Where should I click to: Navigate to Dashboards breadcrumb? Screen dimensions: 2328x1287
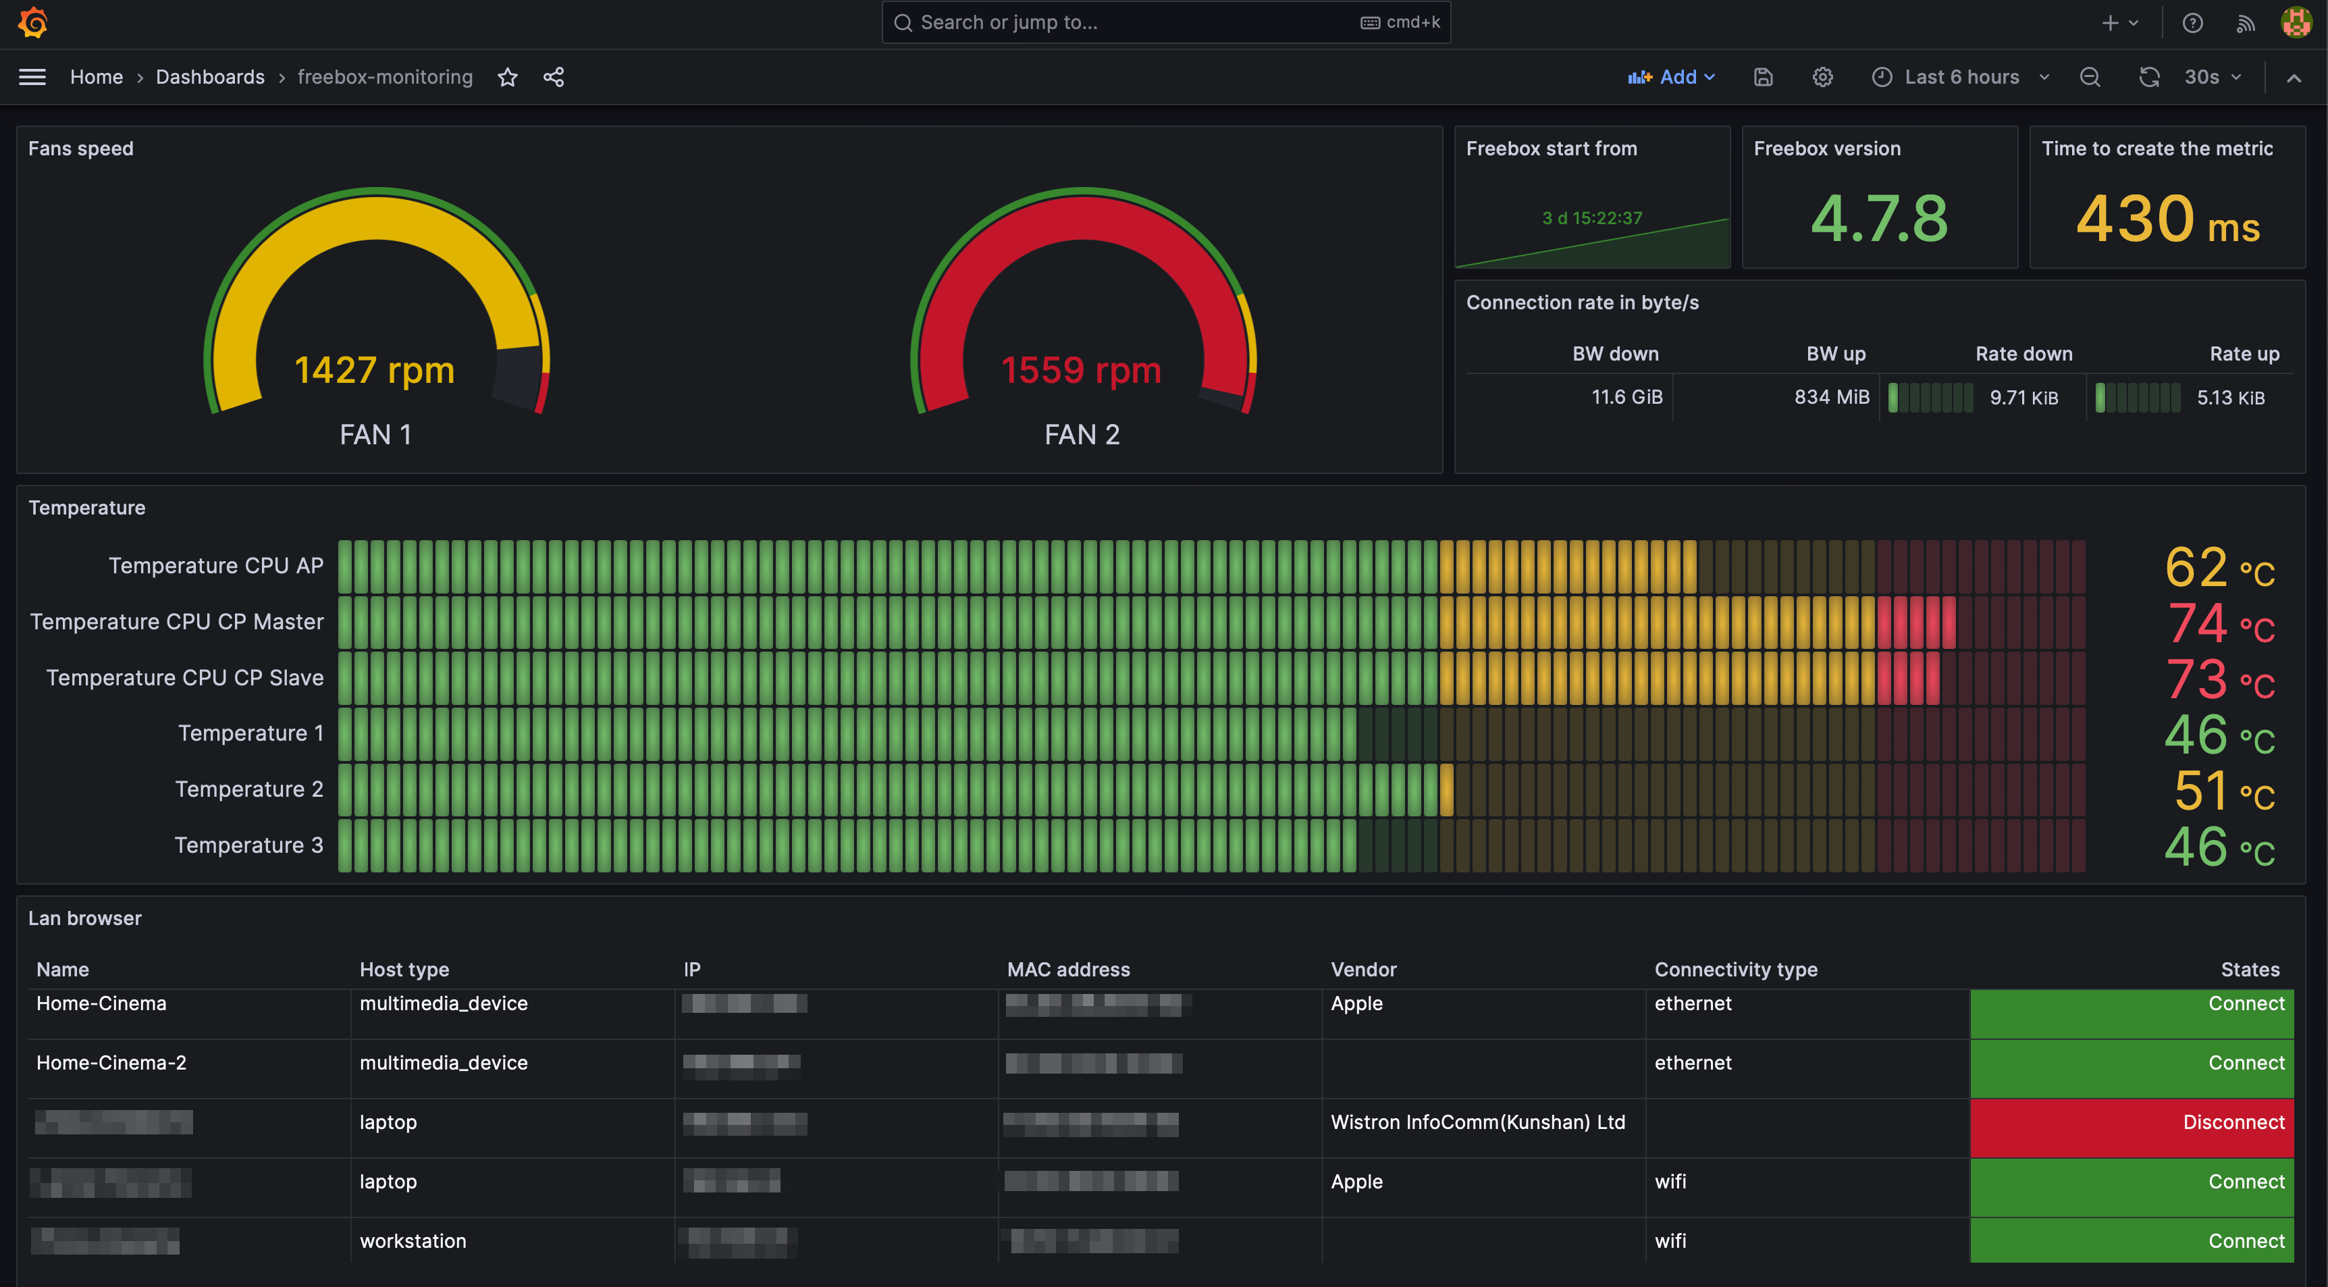click(210, 77)
